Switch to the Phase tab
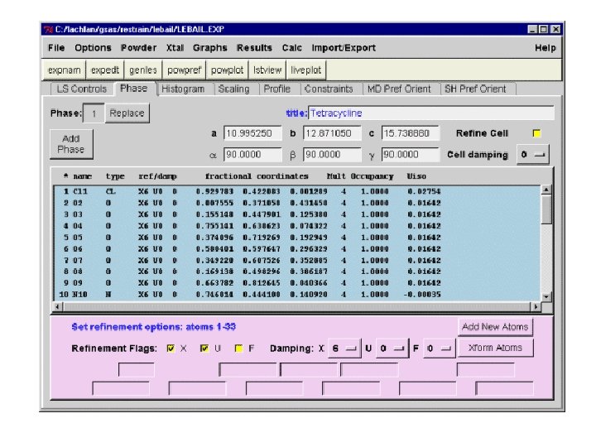Screen dimensions: 596x447 134,89
